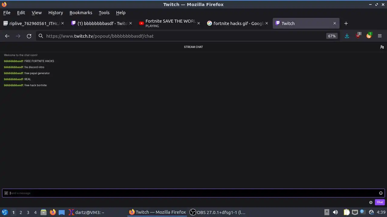Go back to the previous page

(7, 36)
